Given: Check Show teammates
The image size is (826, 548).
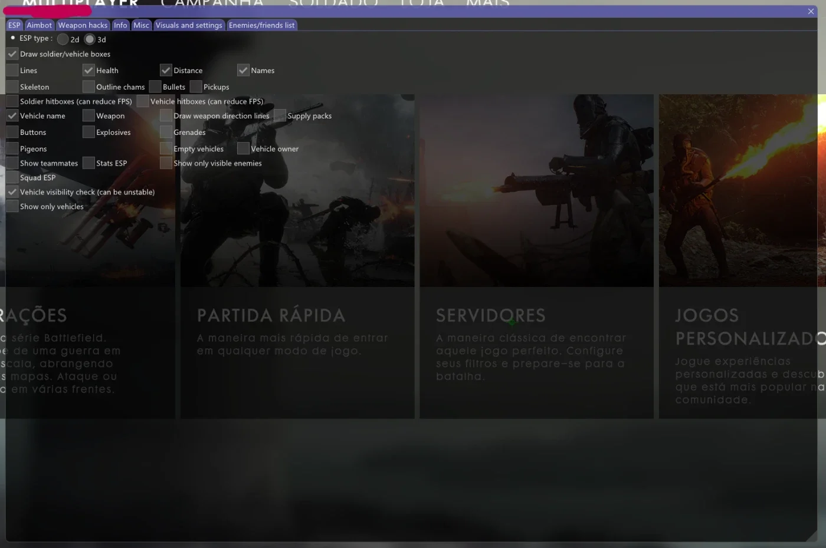Looking at the screenshot, I should [x=12, y=163].
